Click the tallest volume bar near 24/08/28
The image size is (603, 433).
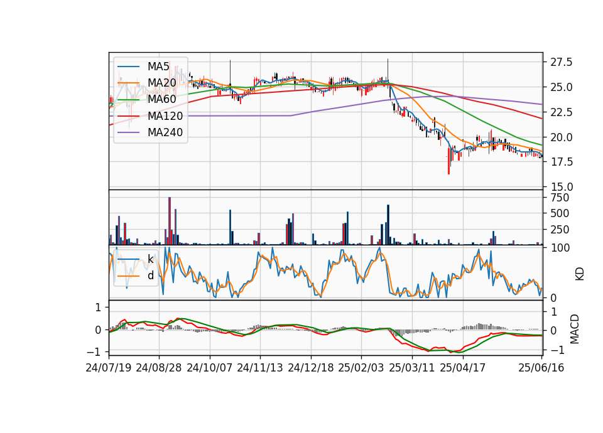tap(170, 221)
